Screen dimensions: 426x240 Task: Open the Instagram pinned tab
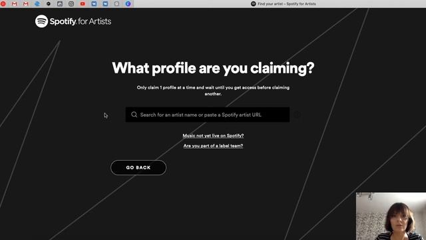click(x=71, y=4)
